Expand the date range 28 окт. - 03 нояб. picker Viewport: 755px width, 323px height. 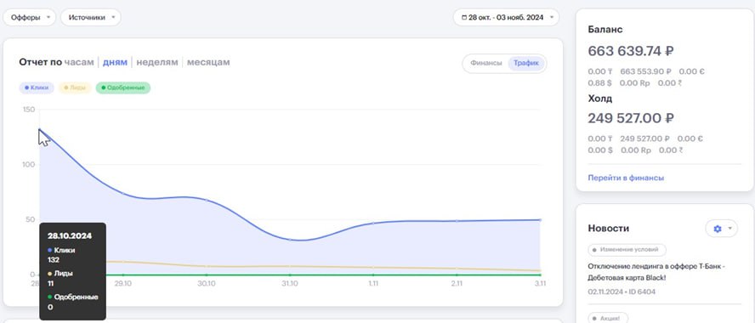tap(506, 17)
